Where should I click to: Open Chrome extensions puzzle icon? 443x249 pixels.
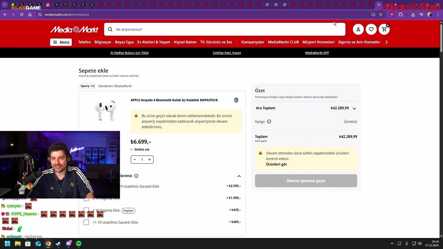click(401, 15)
